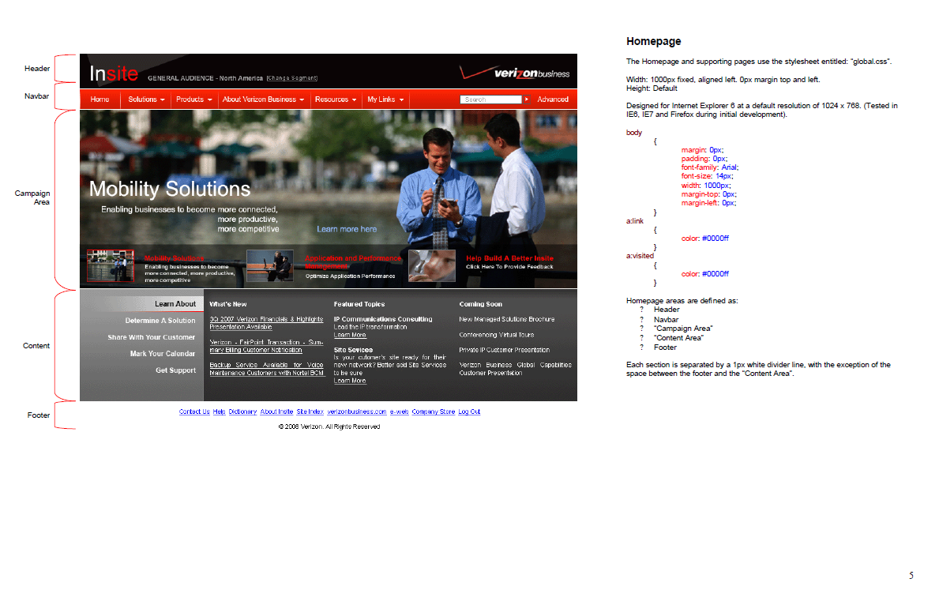The width and height of the screenshot is (939, 605).
Task: Click the What's New column heading
Action: pos(228,304)
